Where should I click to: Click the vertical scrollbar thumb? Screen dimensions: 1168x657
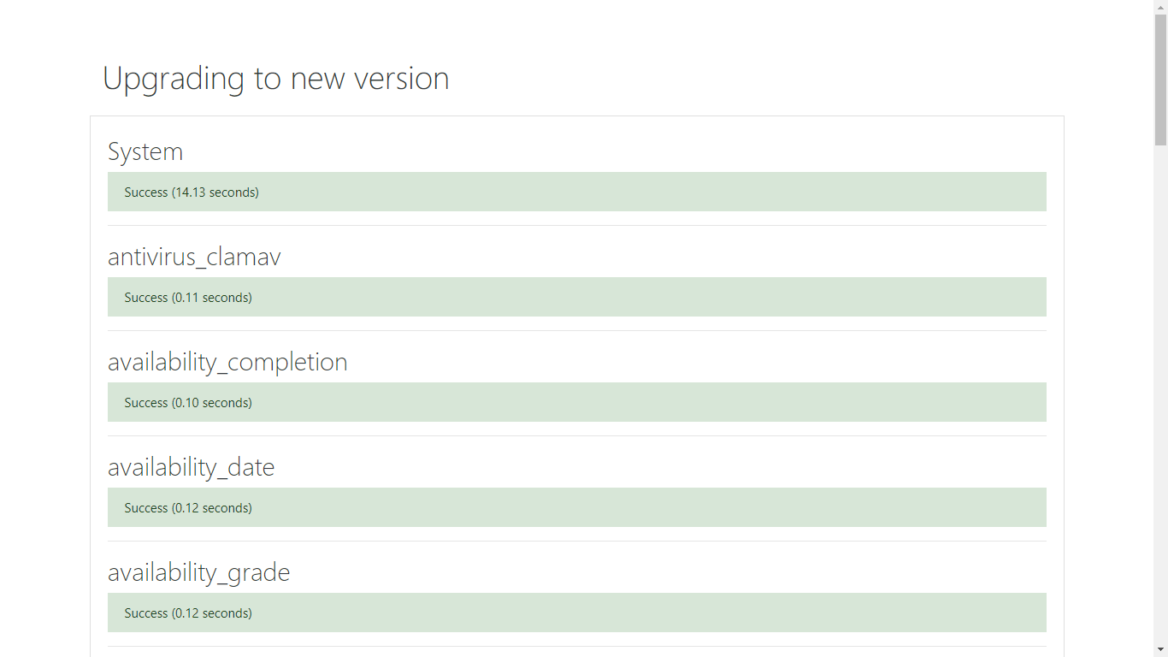click(x=1160, y=77)
